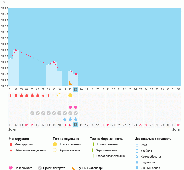
Task: Click the 'Прием лекарств' legend label
Action: tap(54, 168)
